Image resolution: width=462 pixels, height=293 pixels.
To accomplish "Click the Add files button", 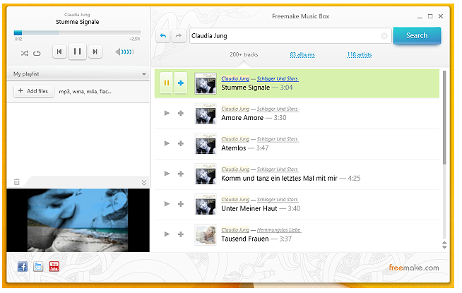I will pyautogui.click(x=34, y=91).
